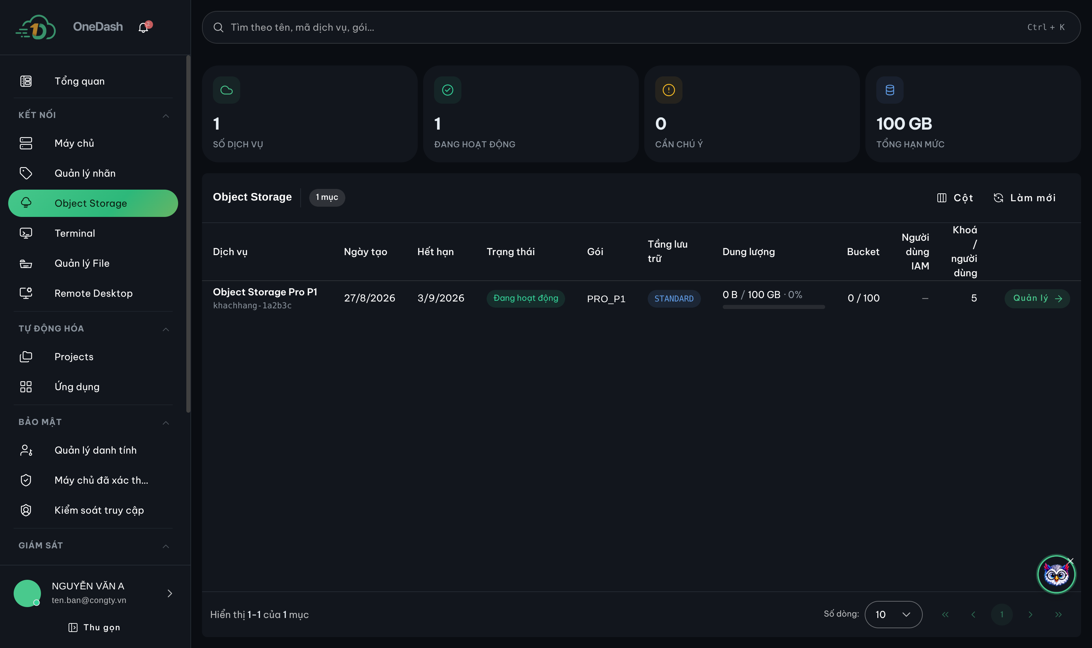Viewport: 1092px width, 648px height.
Task: Open Remote Desktop menu item
Action: (x=92, y=293)
